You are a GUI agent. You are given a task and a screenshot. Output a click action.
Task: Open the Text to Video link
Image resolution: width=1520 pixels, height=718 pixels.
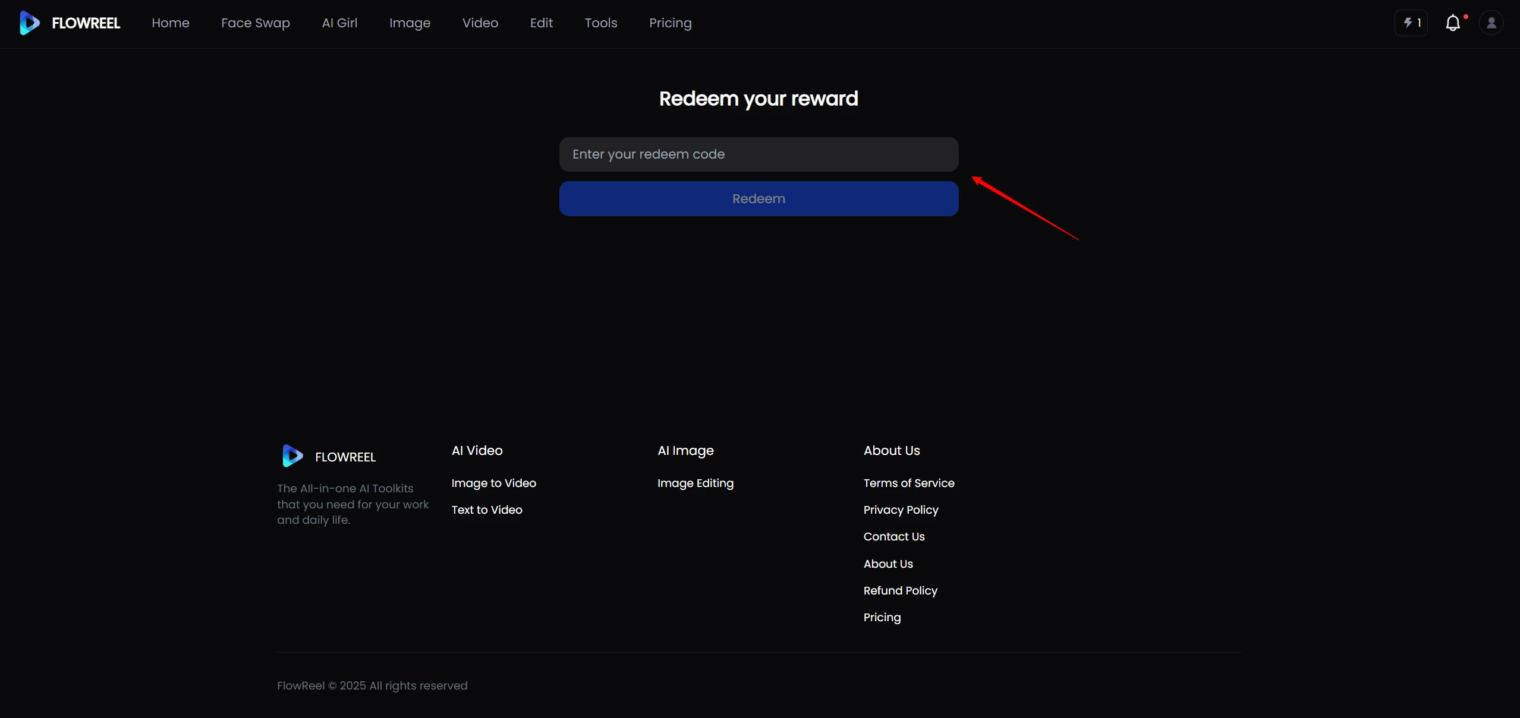pos(487,510)
